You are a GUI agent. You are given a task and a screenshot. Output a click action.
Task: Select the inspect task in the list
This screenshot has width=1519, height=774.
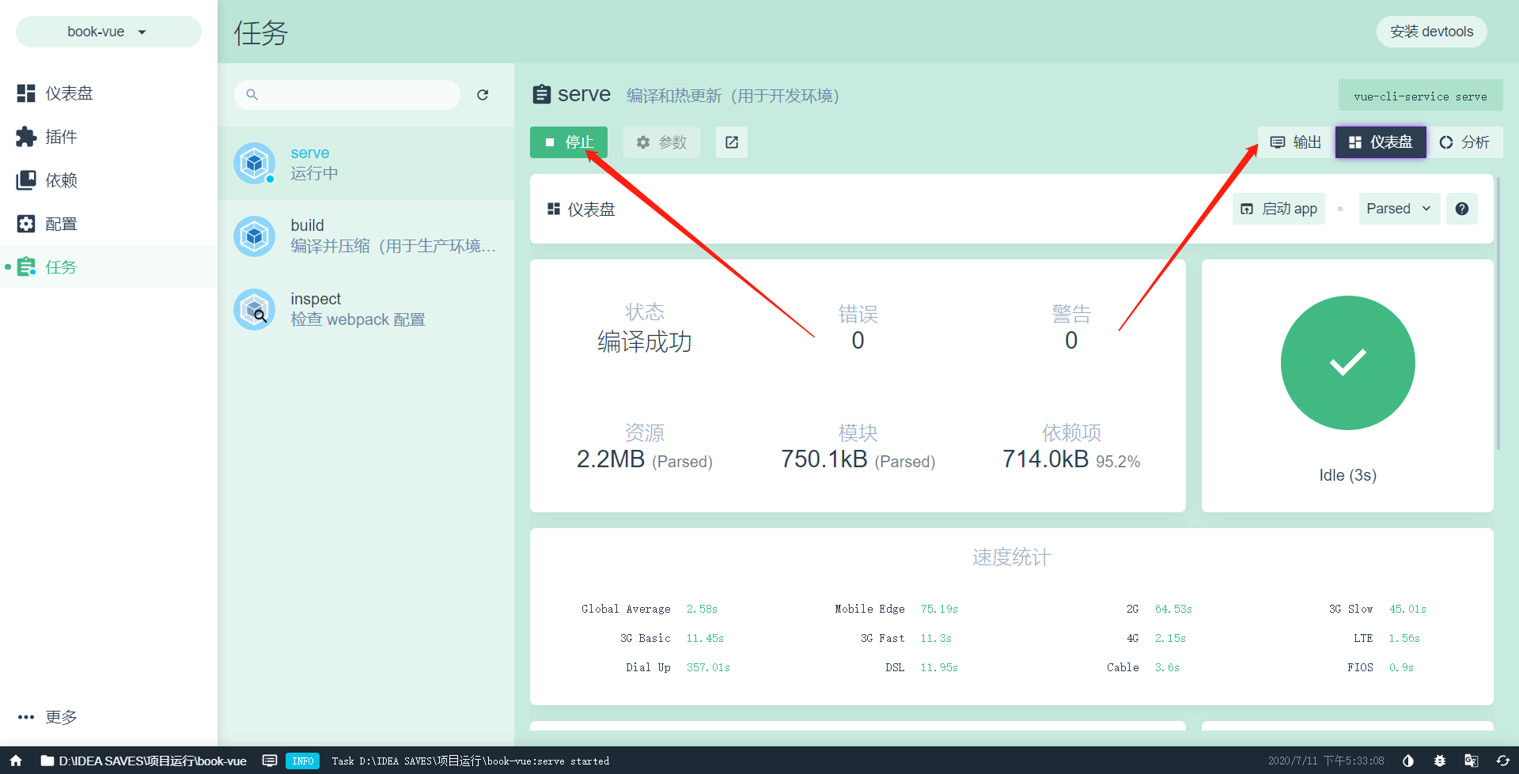click(366, 309)
